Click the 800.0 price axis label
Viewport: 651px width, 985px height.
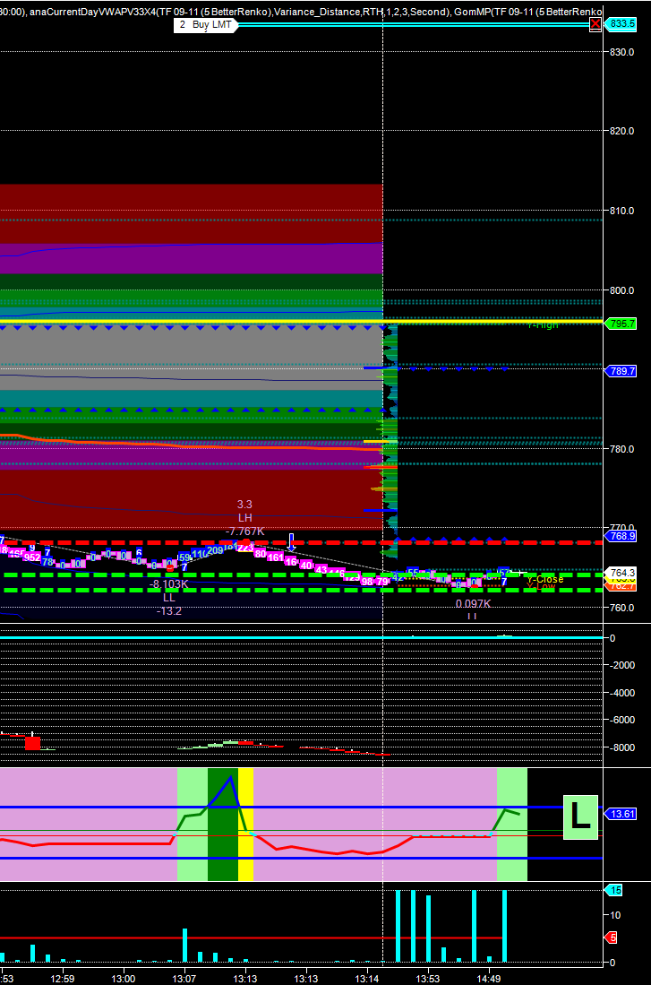pyautogui.click(x=621, y=290)
